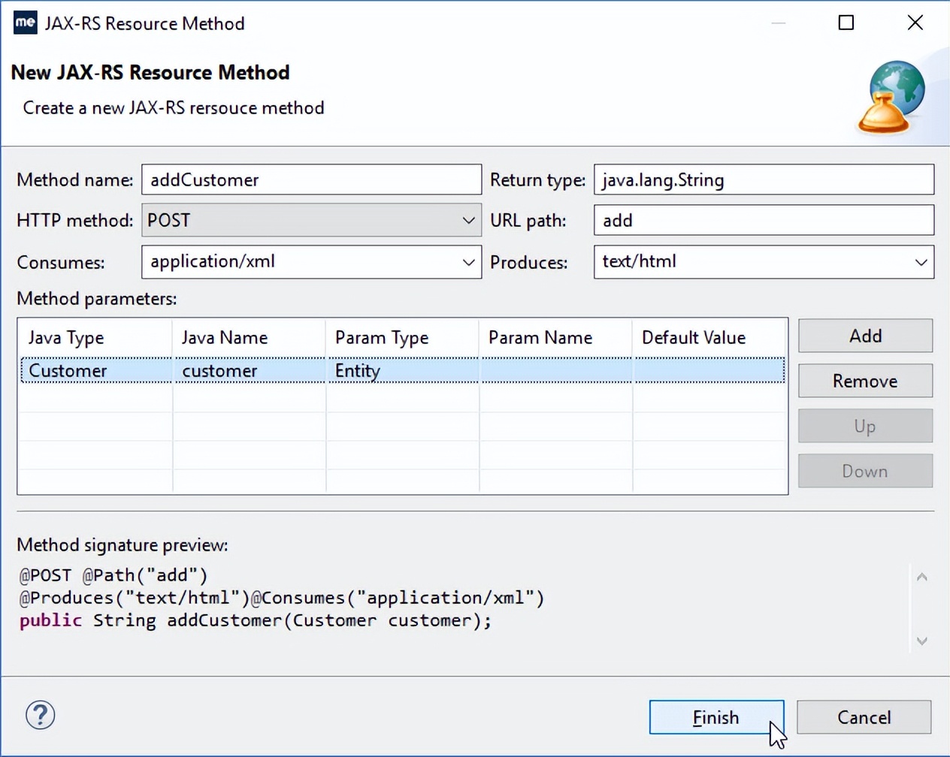Open the help question mark icon
This screenshot has width=950, height=757.
40,716
